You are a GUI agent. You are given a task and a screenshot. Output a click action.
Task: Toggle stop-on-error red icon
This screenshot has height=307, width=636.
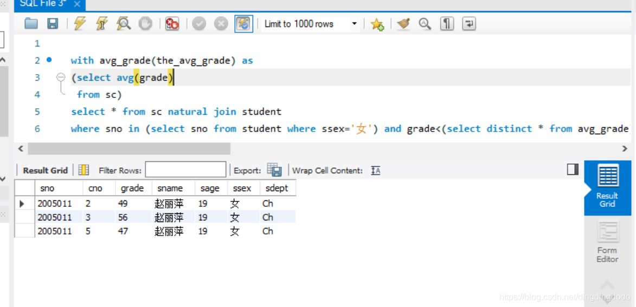(172, 24)
